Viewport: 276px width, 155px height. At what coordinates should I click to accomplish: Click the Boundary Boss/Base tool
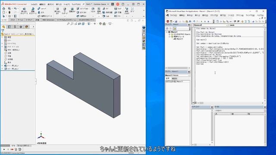pyautogui.click(x=45, y=16)
